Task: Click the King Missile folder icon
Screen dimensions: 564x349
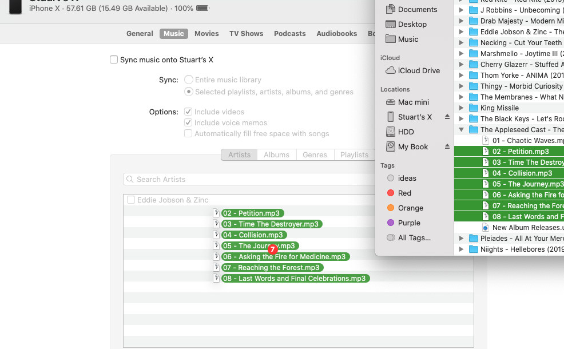Action: coord(474,108)
